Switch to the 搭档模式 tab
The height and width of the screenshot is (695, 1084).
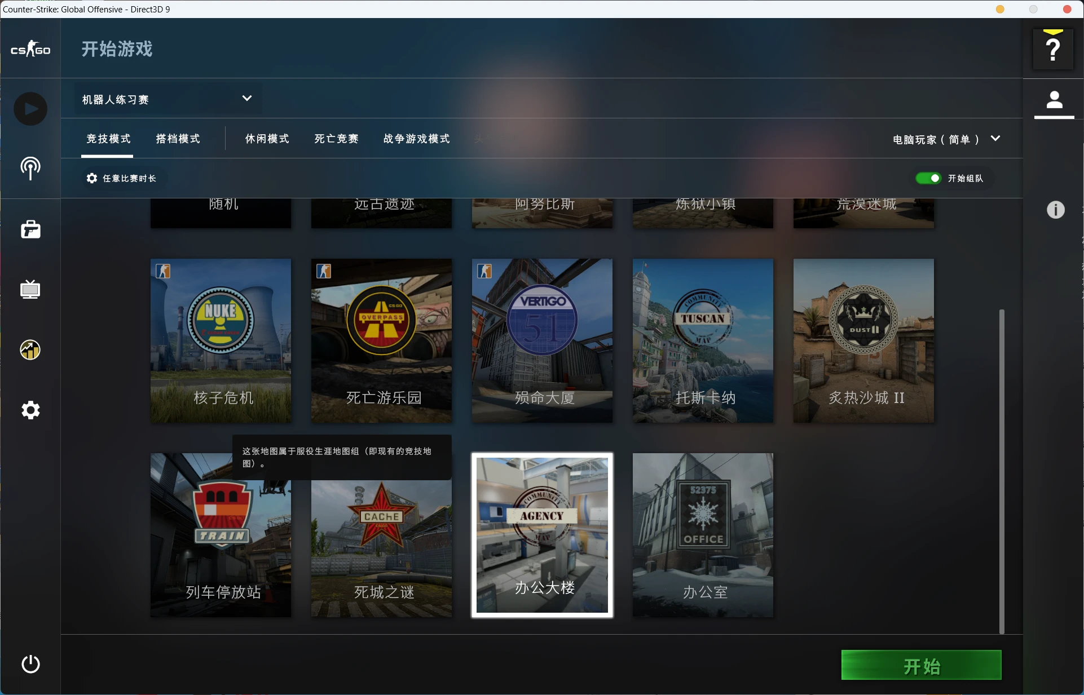(178, 139)
